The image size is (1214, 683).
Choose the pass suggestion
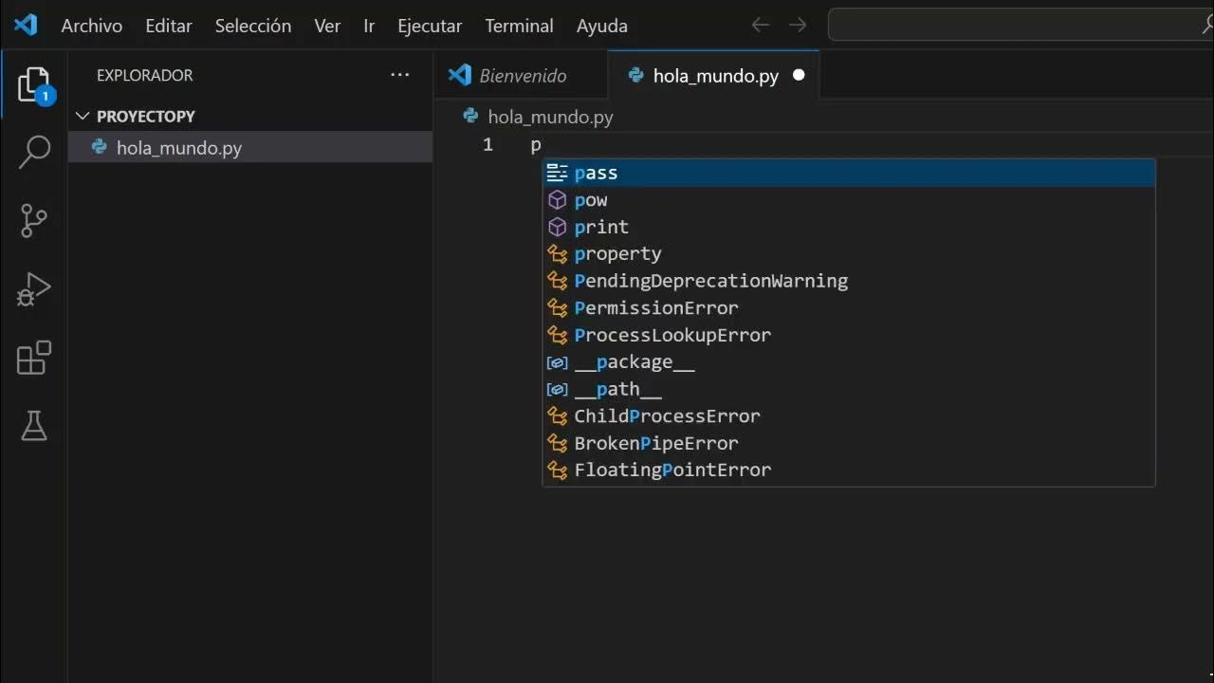pyautogui.click(x=848, y=173)
